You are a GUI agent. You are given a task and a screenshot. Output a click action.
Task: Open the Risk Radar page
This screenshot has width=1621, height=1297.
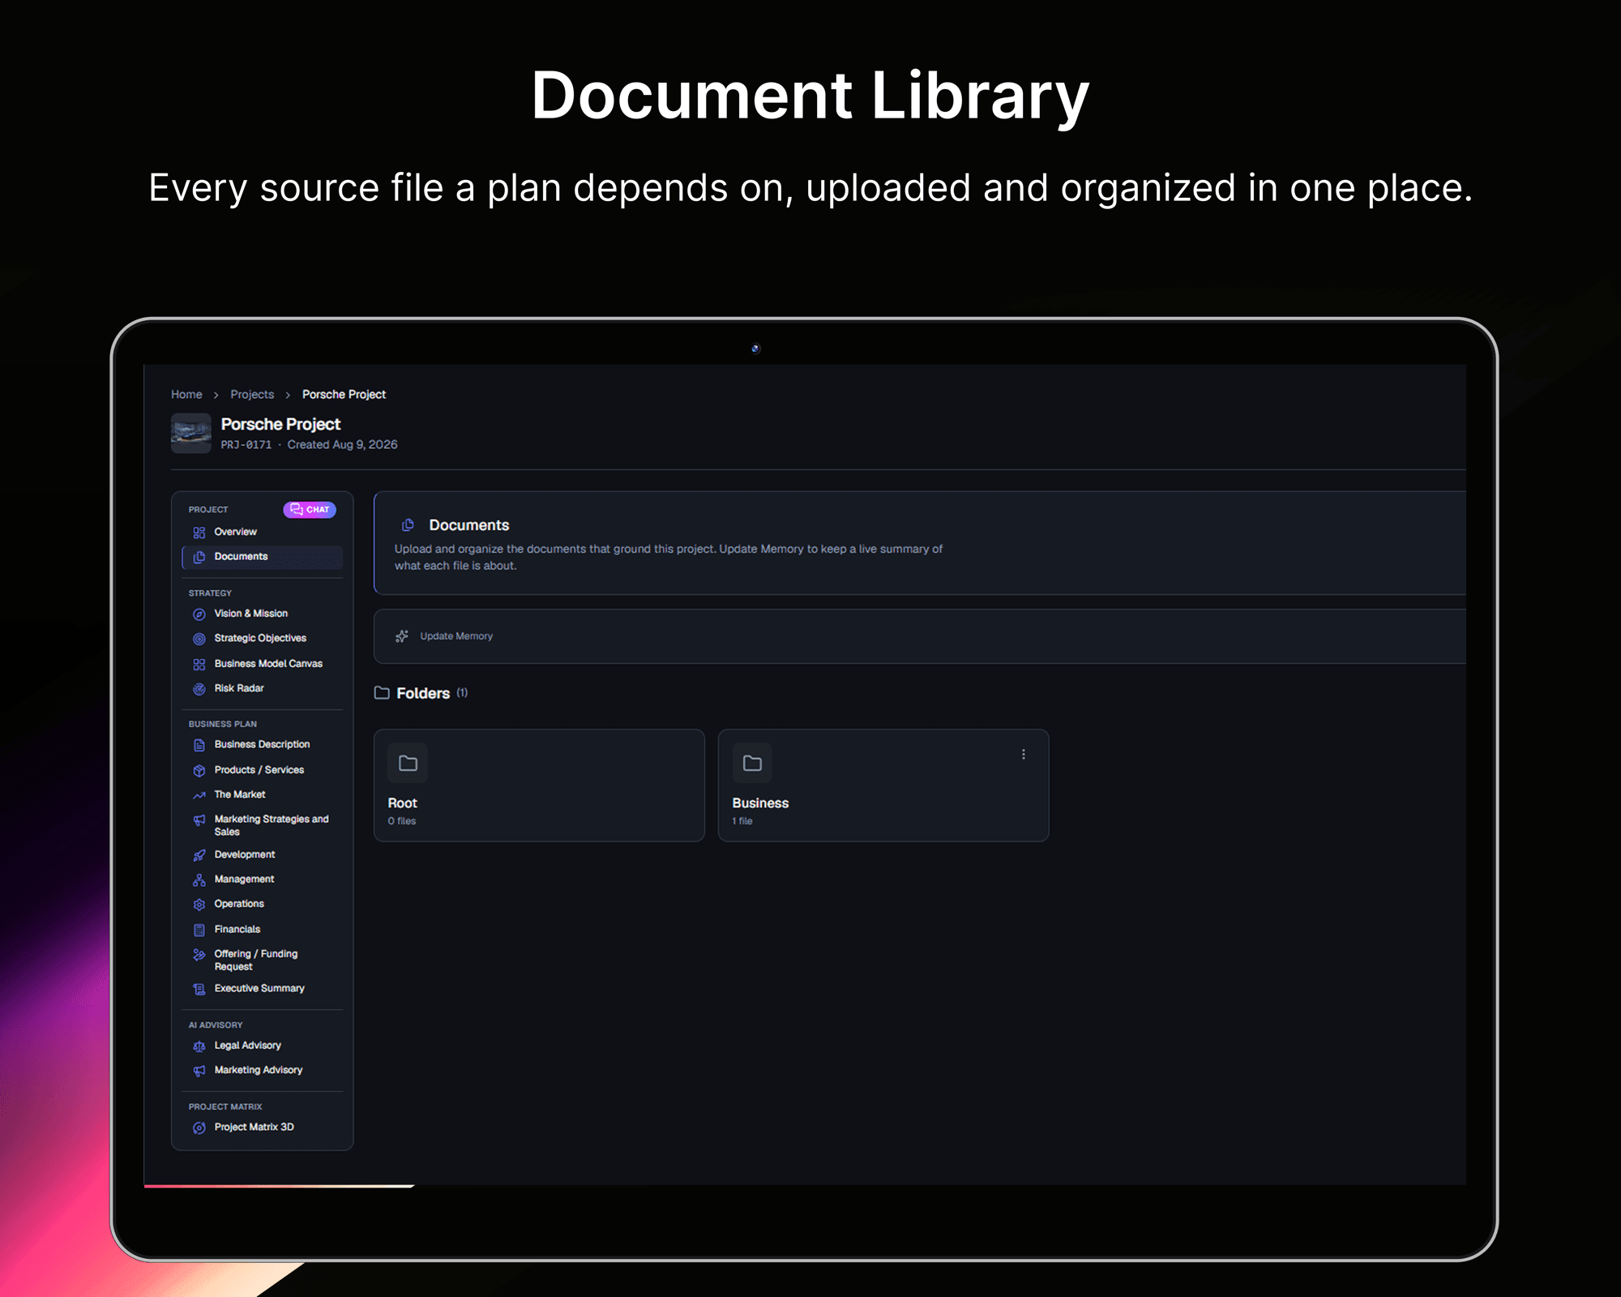[263, 688]
